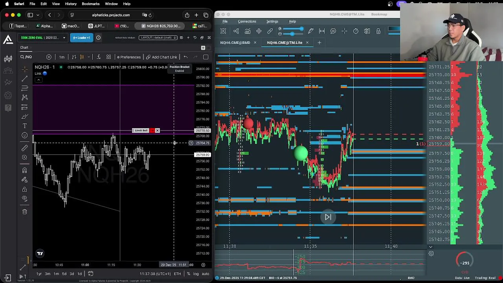503x283 pixels.
Task: Click the go-to-date calendar icon
Action: [x=90, y=274]
